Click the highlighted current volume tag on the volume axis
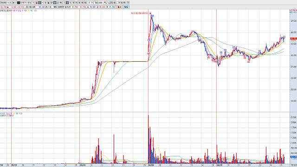Viewport: 297px width, 167px height. pyautogui.click(x=294, y=157)
